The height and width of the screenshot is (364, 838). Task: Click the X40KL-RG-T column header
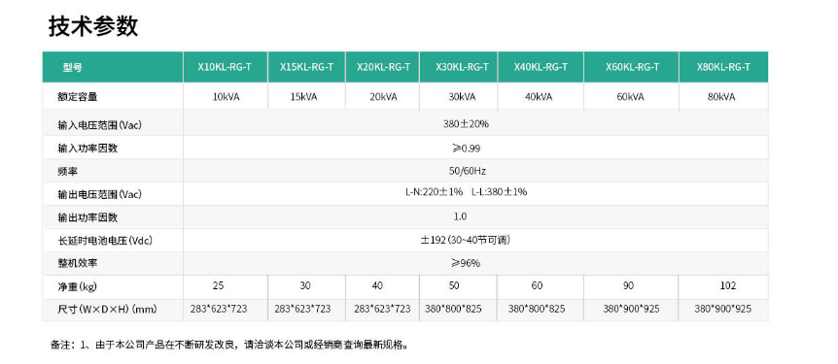pyautogui.click(x=541, y=67)
